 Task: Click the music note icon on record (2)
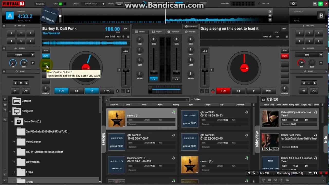click(x=247, y=158)
